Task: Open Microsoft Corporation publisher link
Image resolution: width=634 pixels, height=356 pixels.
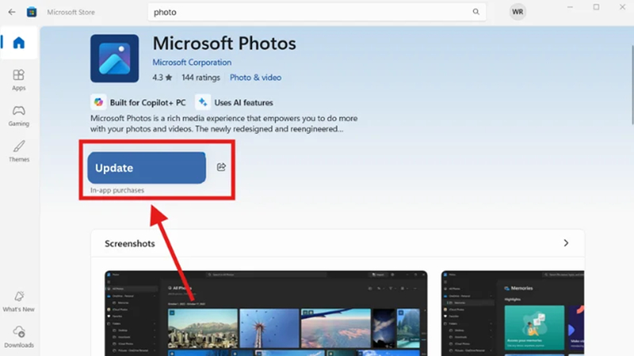Action: [192, 62]
